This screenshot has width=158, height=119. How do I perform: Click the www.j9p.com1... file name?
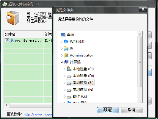pyautogui.click(x=28, y=40)
